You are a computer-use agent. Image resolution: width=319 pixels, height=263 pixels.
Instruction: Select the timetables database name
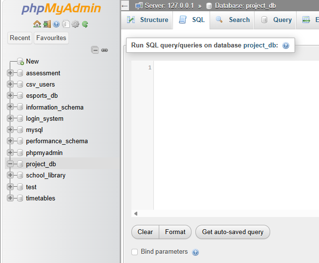(41, 198)
